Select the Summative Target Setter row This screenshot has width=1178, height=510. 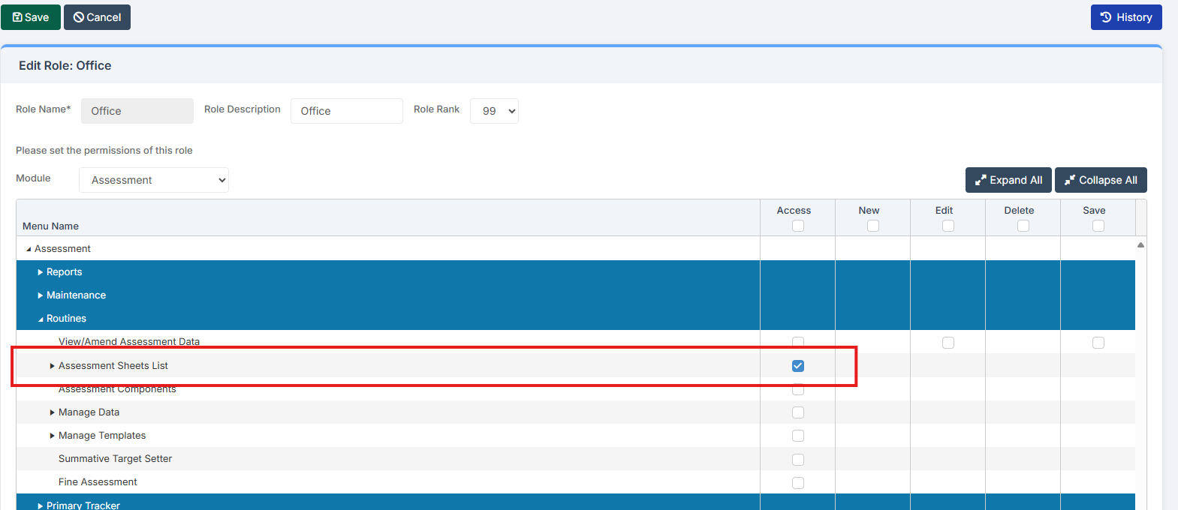coord(116,459)
